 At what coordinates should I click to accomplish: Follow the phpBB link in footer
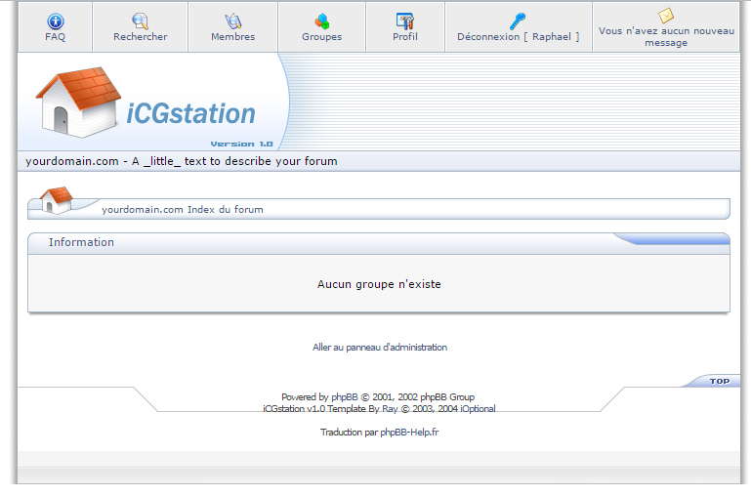[345, 396]
